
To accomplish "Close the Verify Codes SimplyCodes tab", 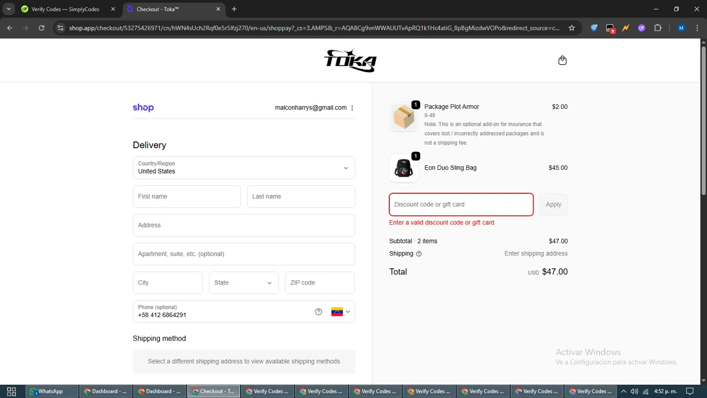I will point(113,9).
